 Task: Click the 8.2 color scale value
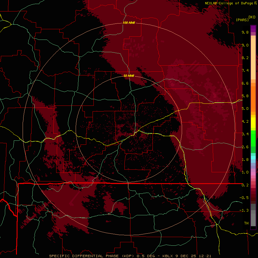(x=245, y=58)
